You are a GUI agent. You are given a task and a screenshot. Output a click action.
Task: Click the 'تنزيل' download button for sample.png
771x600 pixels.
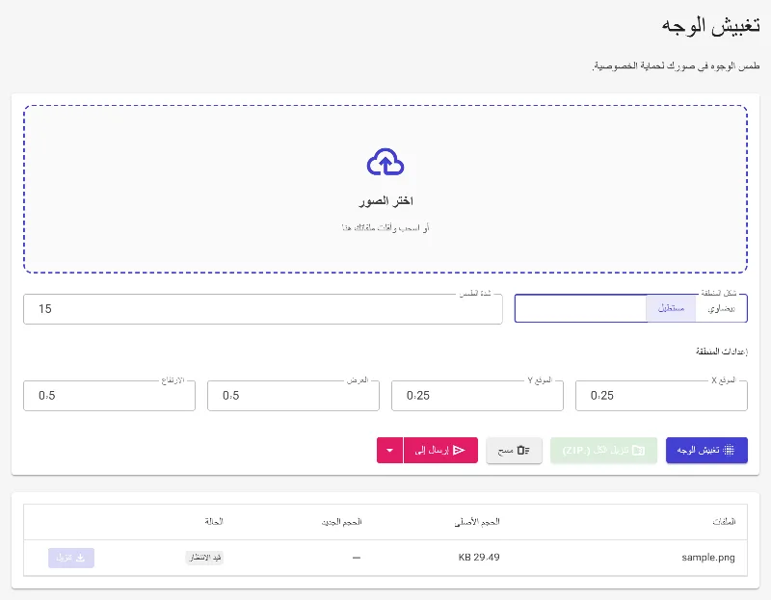71,558
